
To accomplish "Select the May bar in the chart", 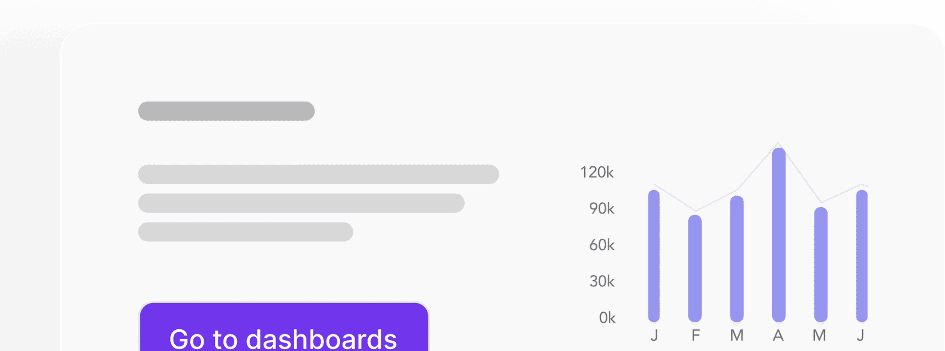I will [821, 265].
